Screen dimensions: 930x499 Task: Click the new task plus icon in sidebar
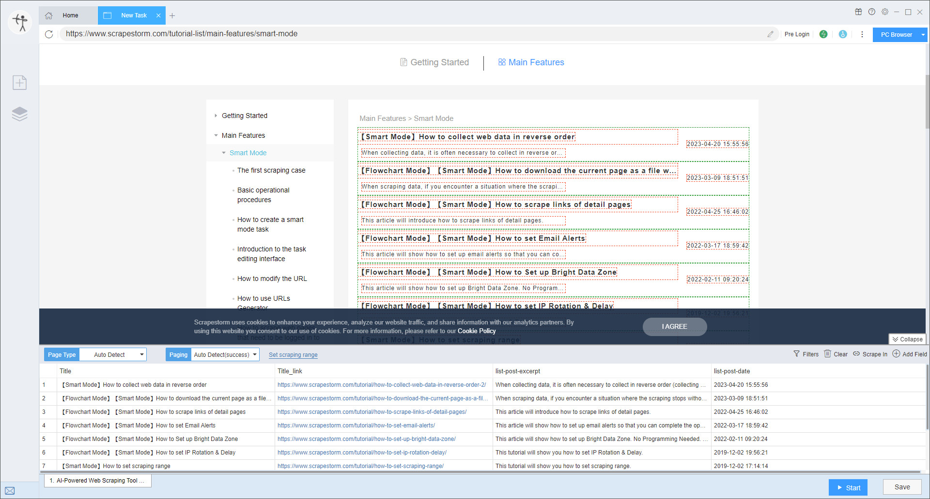coord(19,83)
